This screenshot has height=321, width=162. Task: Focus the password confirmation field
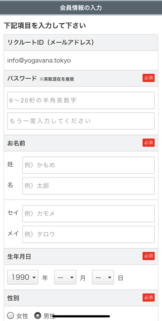tap(81, 121)
